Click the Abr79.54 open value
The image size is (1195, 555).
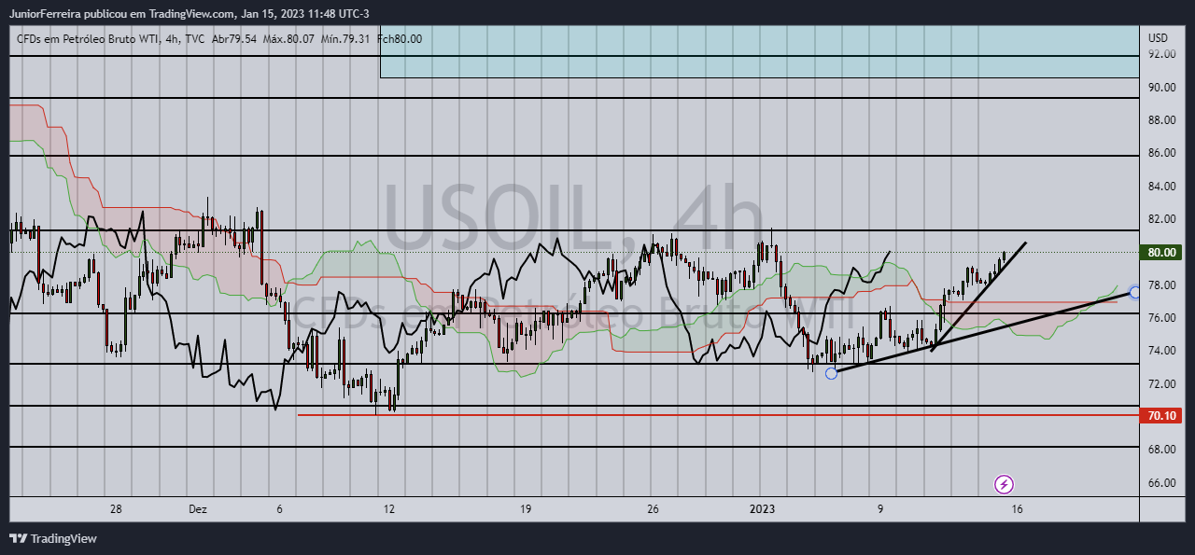point(234,38)
